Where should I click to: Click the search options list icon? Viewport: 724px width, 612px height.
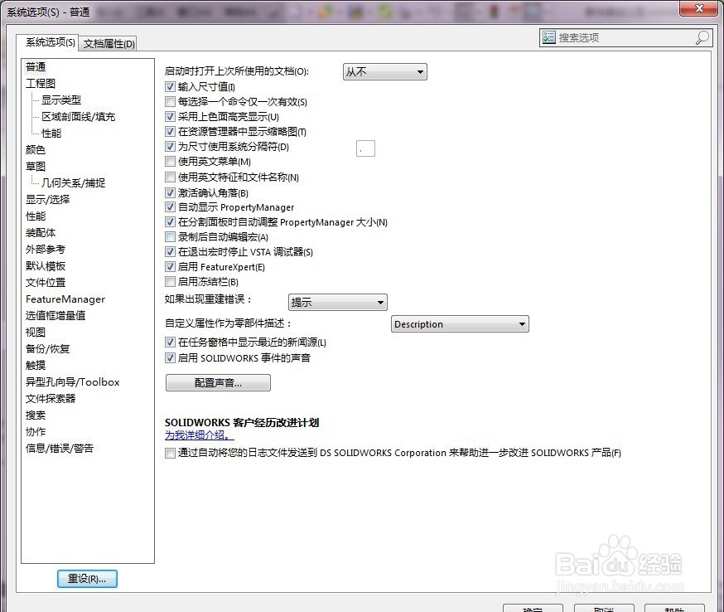[549, 37]
